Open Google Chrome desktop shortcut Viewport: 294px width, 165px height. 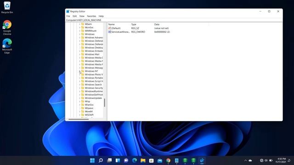click(7, 27)
